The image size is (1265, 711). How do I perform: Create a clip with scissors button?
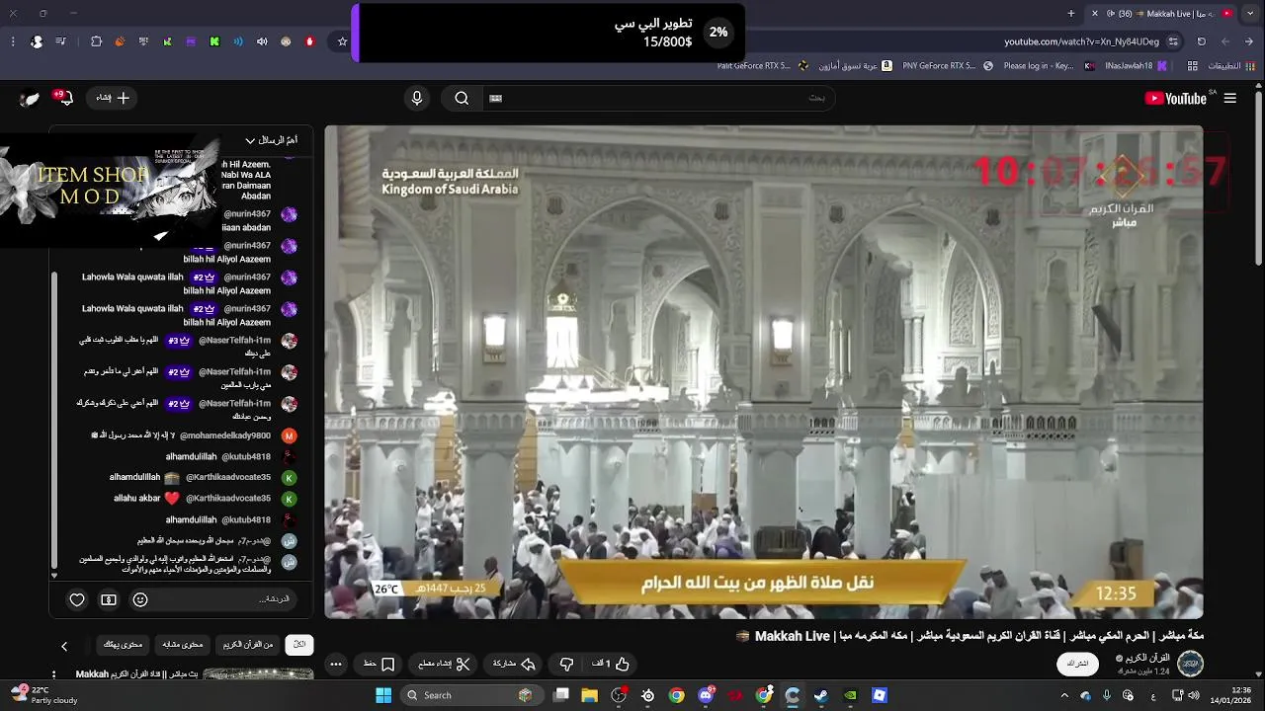(445, 664)
